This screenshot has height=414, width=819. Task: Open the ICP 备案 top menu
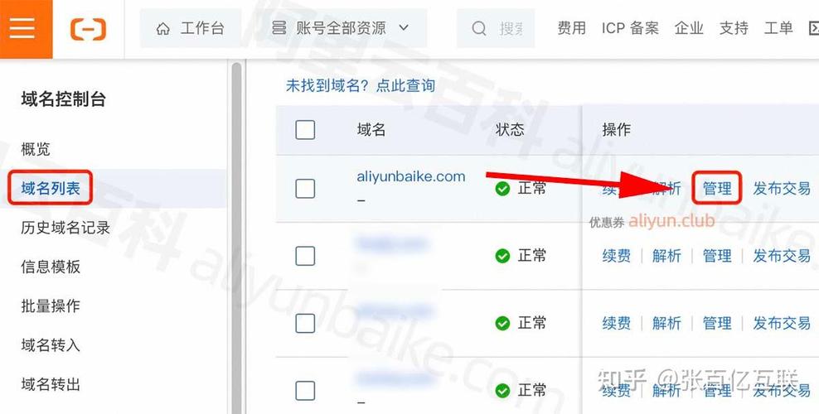tap(630, 28)
